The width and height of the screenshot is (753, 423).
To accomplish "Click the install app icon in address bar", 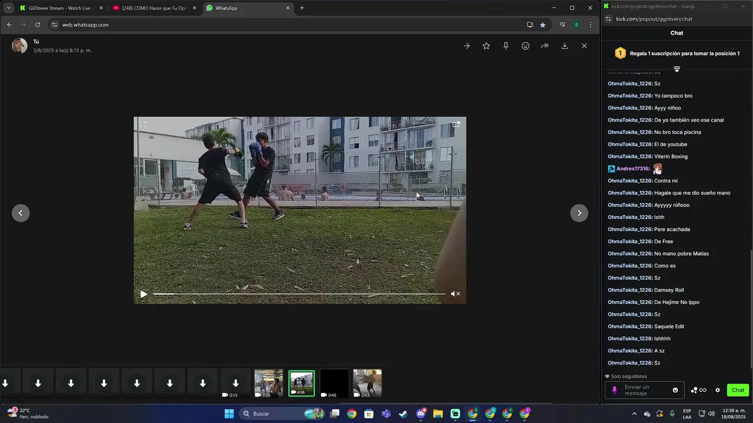I will pyautogui.click(x=530, y=25).
